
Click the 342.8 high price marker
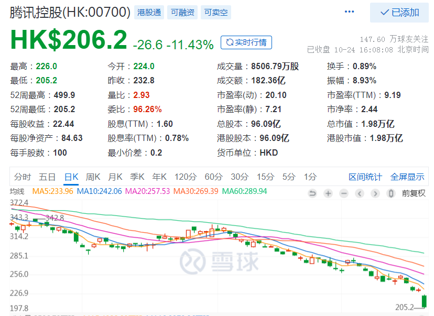click(55, 218)
